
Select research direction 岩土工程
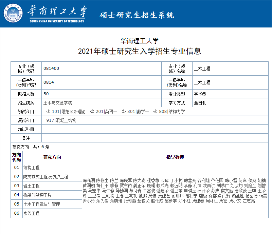point(31,186)
